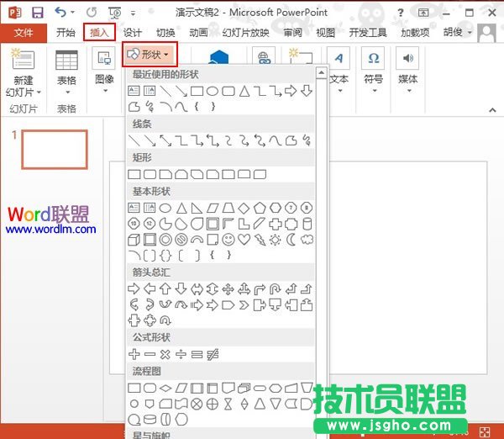Insert the parallelogram basic shape
The width and height of the screenshot is (504, 439).
pyautogui.click(x=213, y=208)
